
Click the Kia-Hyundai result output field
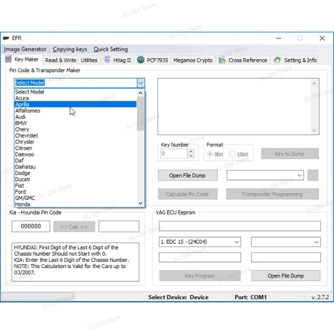coord(119,226)
